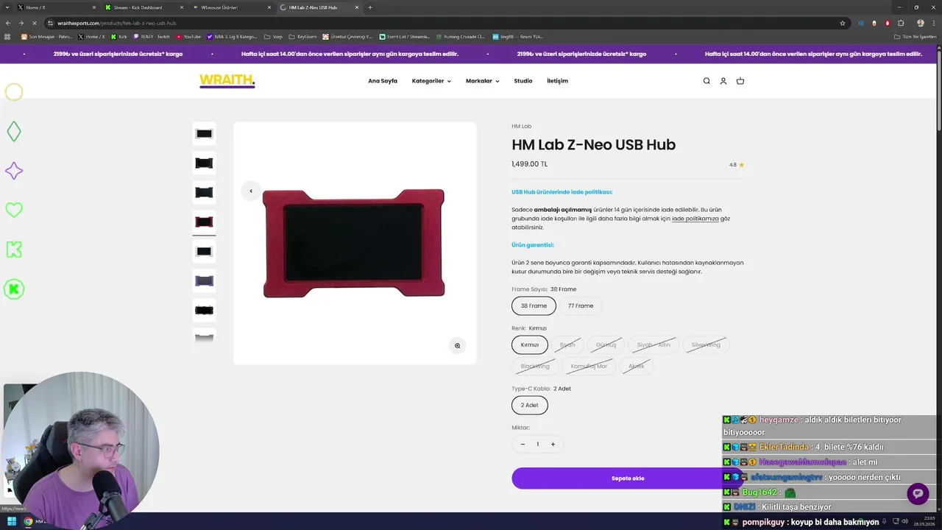This screenshot has height=530, width=942.
Task: Open the shopping cart icon
Action: coord(740,81)
